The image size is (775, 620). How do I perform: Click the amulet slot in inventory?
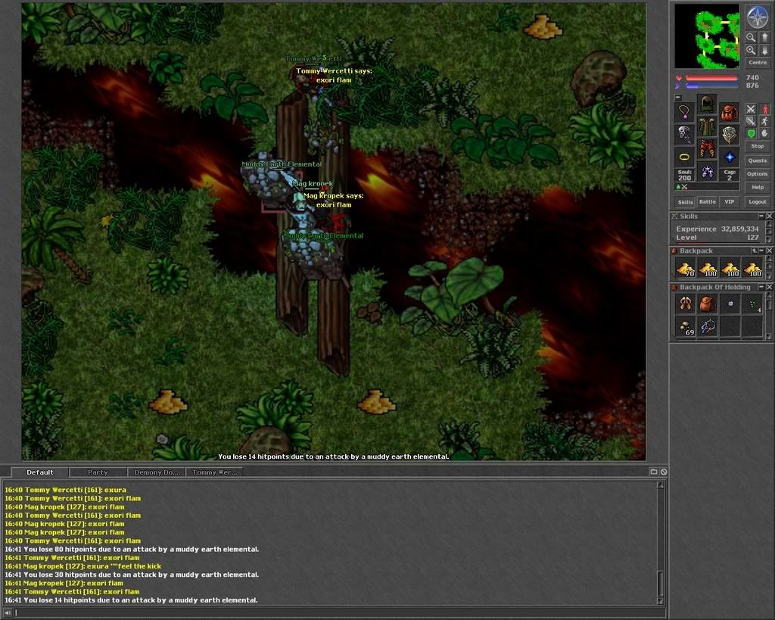tap(684, 112)
